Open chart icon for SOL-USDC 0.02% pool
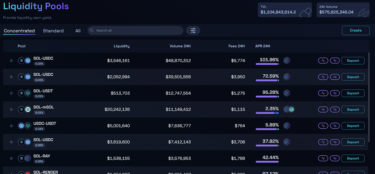 (323, 61)
